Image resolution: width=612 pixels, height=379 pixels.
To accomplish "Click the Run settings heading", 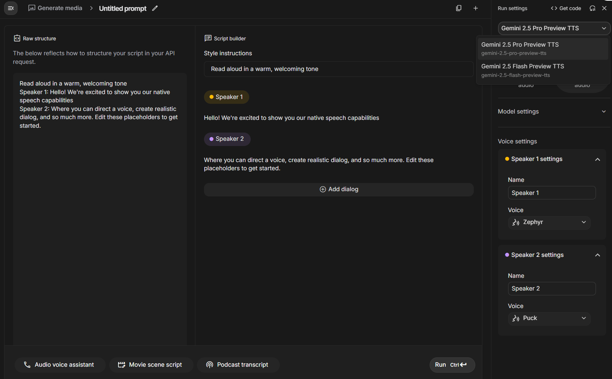I will [512, 8].
